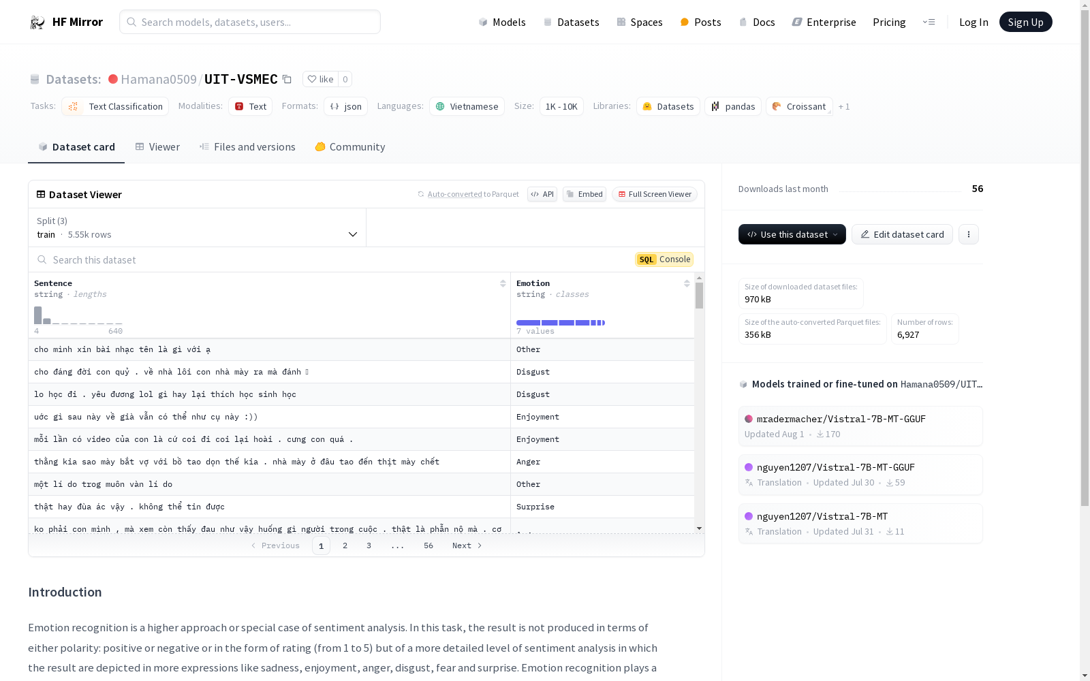Expand the +1 more libraries
This screenshot has width=1090, height=681.
click(x=844, y=107)
